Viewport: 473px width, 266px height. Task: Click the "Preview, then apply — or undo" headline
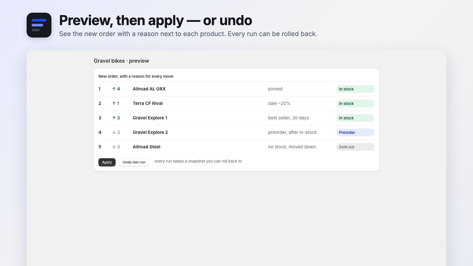click(155, 20)
